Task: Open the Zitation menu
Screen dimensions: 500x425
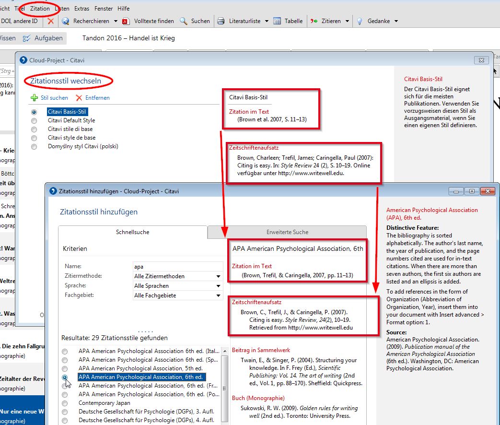Action: [40, 9]
